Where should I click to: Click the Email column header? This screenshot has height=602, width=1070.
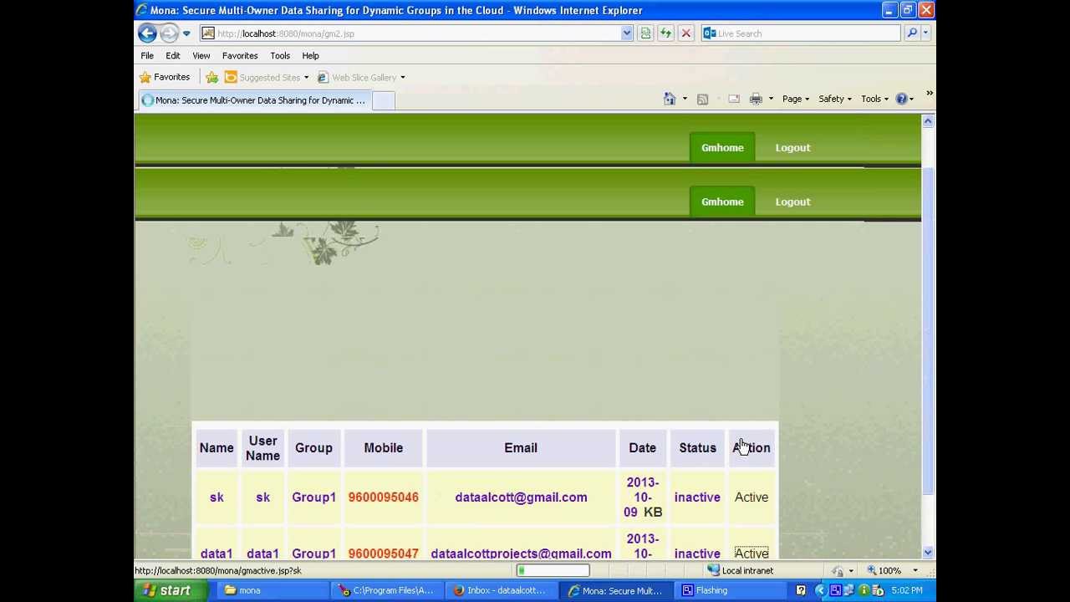521,448
